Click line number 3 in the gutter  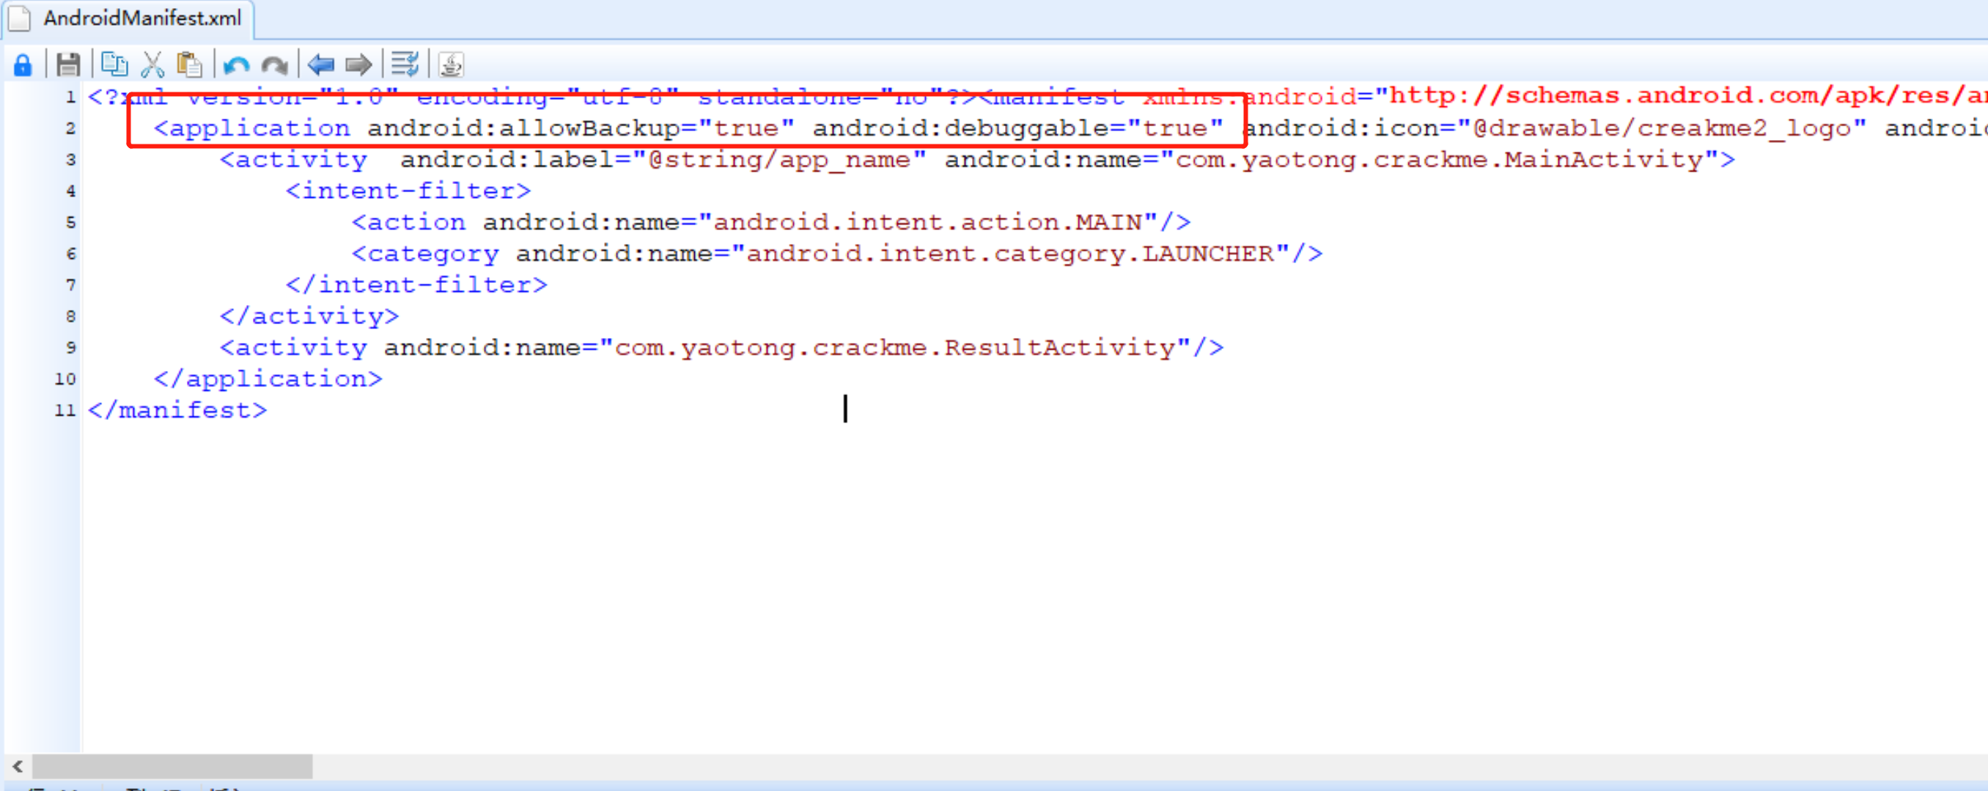coord(70,160)
